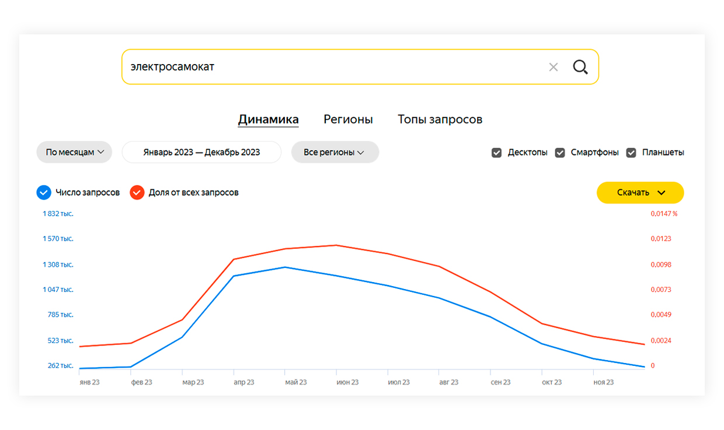Image resolution: width=724 pixels, height=430 pixels.
Task: Click the июл 23 axis label
Action: 399,382
